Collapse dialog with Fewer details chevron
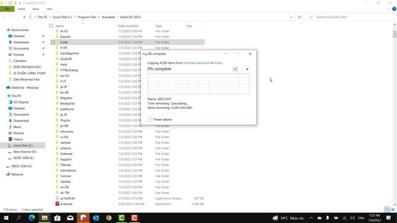 coord(150,120)
